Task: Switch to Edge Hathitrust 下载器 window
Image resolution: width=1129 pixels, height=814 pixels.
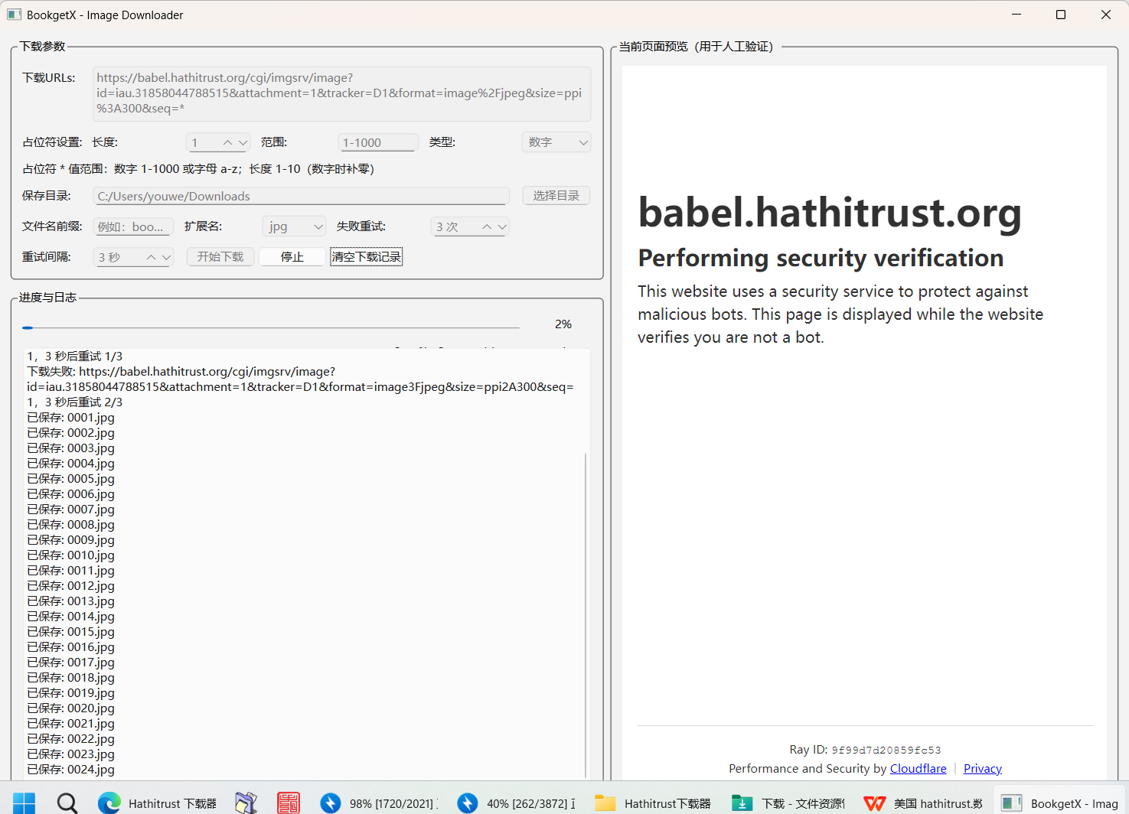Action: pos(158,803)
